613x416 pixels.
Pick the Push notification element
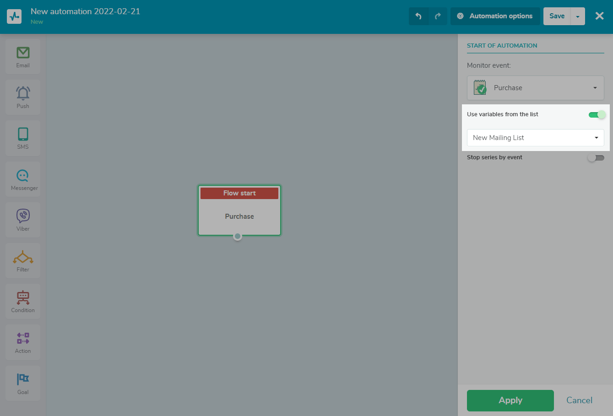pyautogui.click(x=23, y=97)
